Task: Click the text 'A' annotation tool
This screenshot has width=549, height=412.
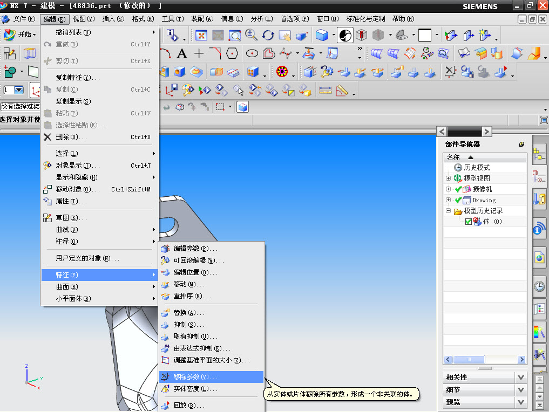Action: 182,53
